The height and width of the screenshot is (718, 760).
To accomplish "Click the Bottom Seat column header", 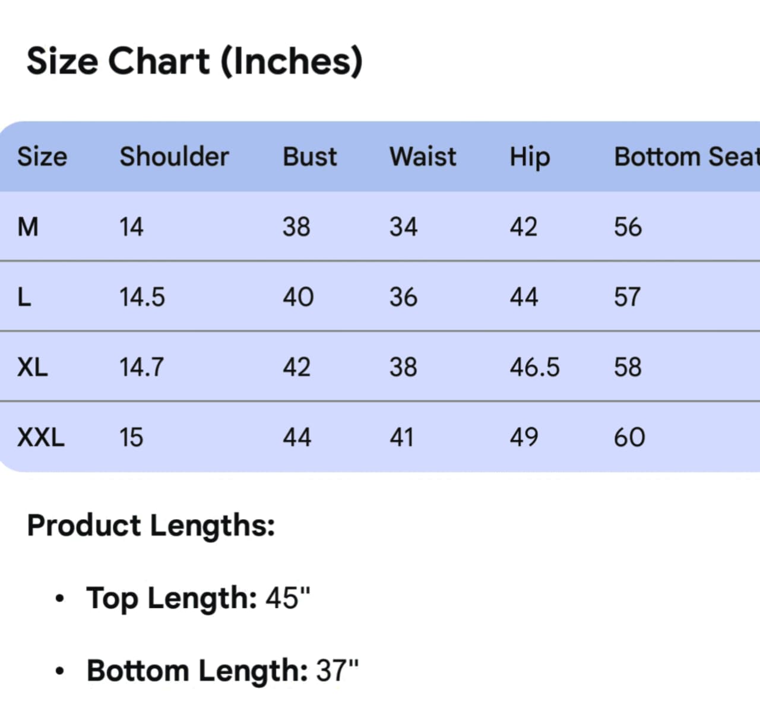I will point(686,157).
